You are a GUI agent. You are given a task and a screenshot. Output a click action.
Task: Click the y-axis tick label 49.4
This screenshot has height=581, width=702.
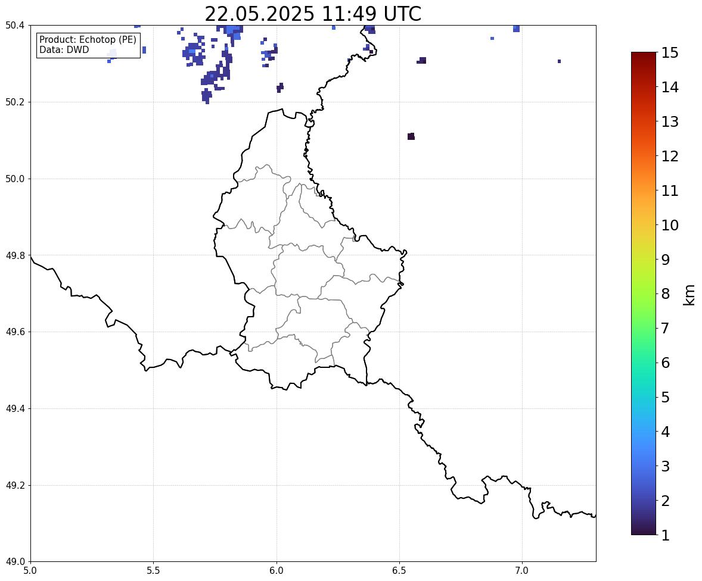tap(15, 408)
